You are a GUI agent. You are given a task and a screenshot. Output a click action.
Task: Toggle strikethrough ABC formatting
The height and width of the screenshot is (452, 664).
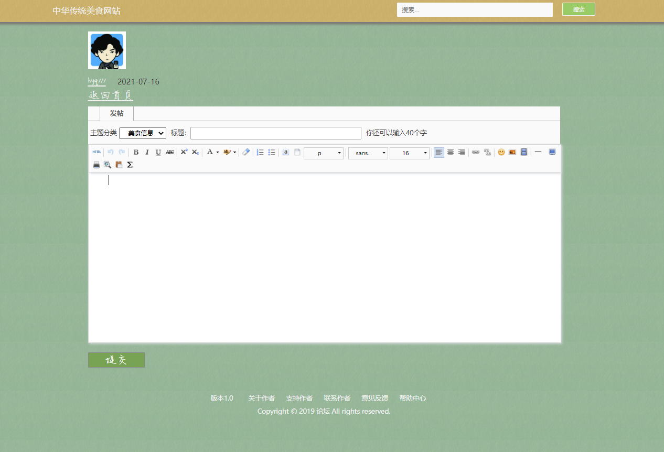169,152
